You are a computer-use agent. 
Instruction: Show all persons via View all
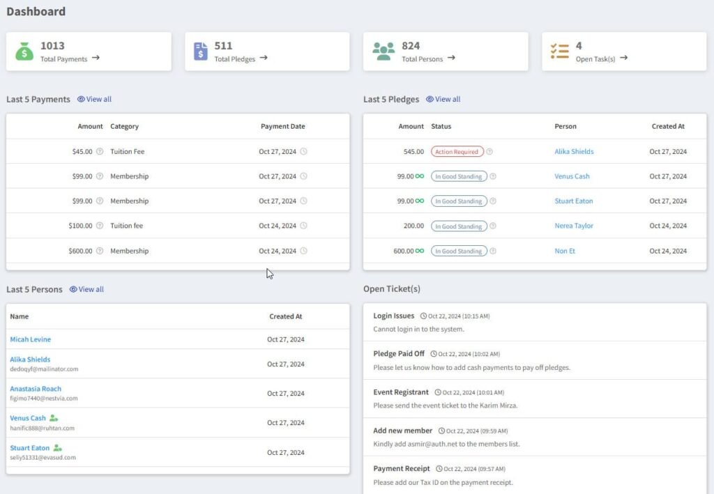[x=86, y=289]
